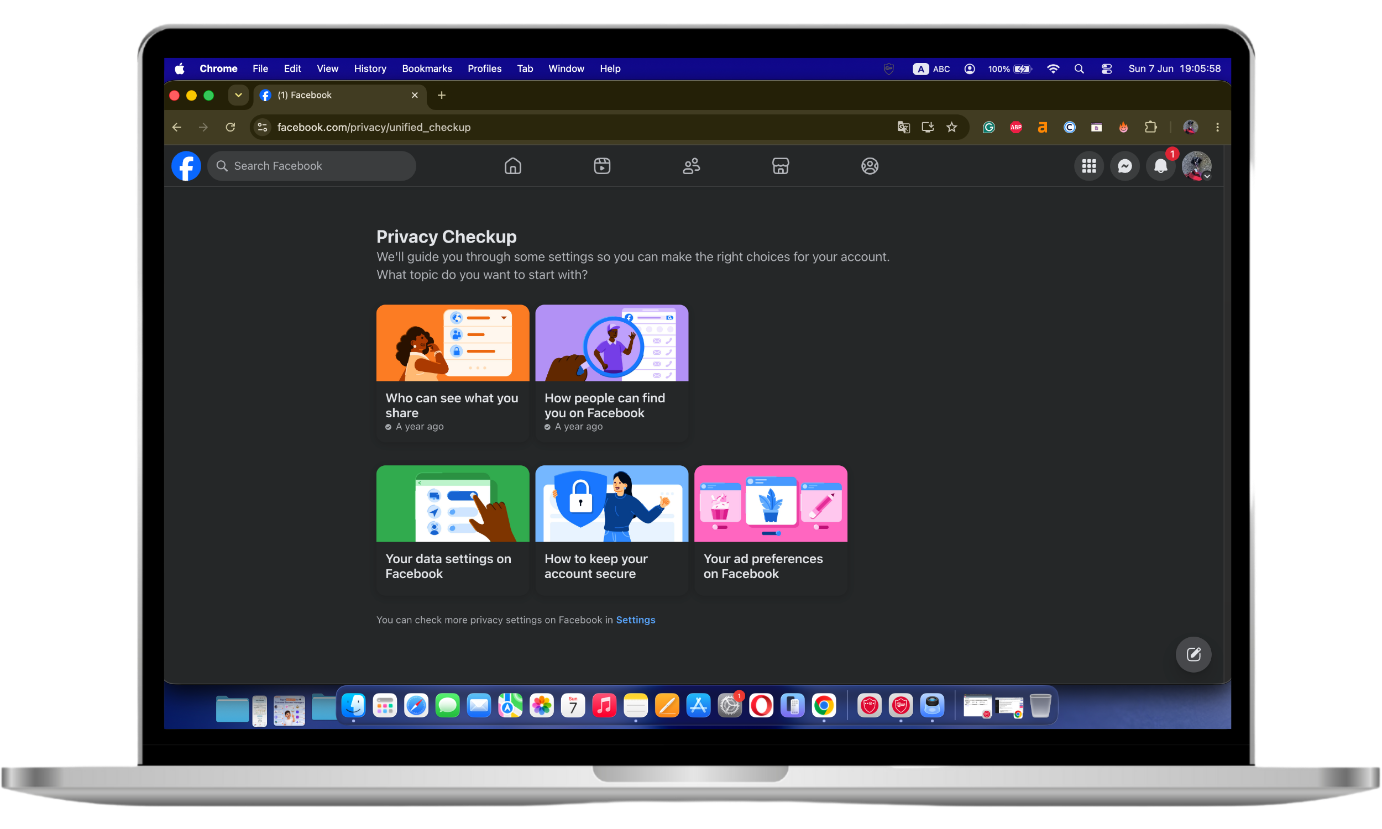Open the Trash in the Dock
This screenshot has height=829, width=1382.
point(1040,706)
